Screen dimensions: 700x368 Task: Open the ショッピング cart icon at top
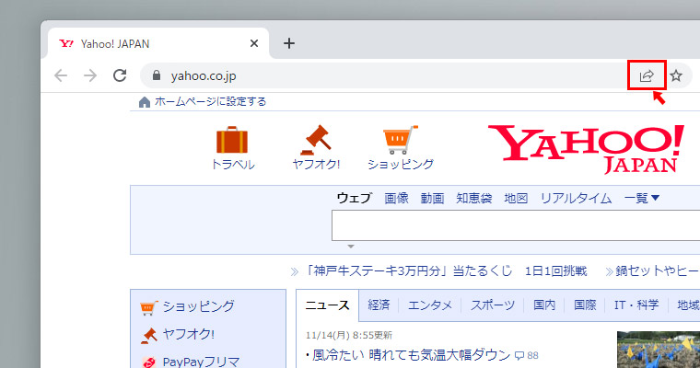pos(401,140)
